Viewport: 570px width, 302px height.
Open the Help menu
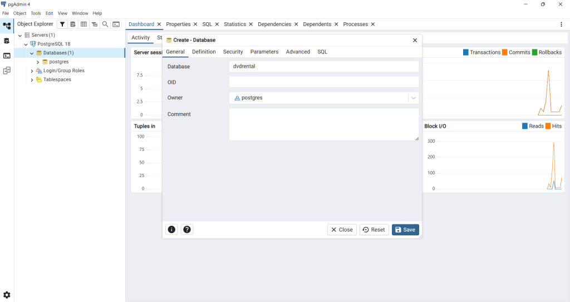click(97, 13)
